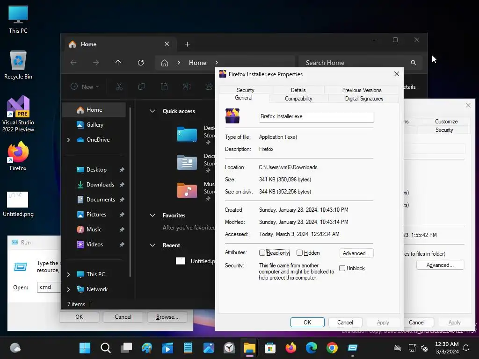Refresh the File Explorer view
This screenshot has width=479, height=359.
click(x=141, y=63)
